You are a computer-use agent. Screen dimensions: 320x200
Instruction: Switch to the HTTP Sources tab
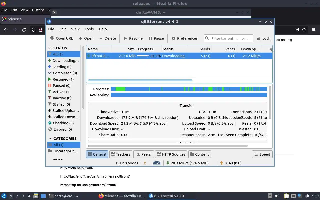click(171, 154)
